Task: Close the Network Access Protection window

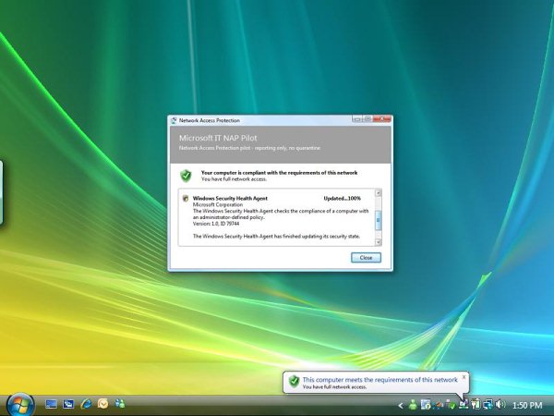Action: click(x=381, y=119)
